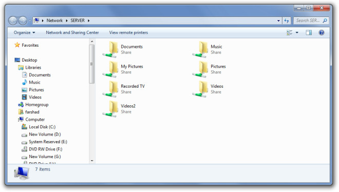Click the Change your view icon
Image resolution: width=339 pixels, height=192 pixels.
289,32
